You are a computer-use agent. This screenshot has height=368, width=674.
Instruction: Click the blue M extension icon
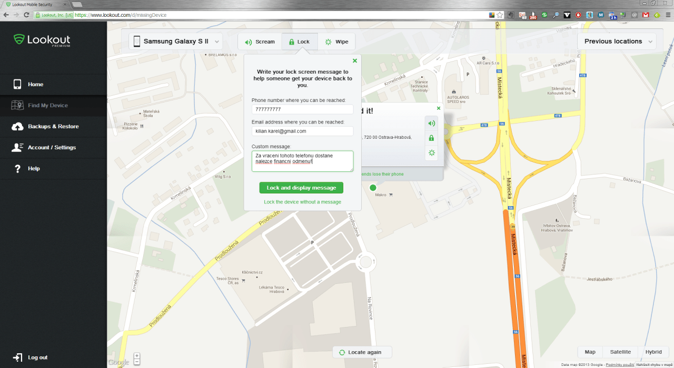coord(601,15)
